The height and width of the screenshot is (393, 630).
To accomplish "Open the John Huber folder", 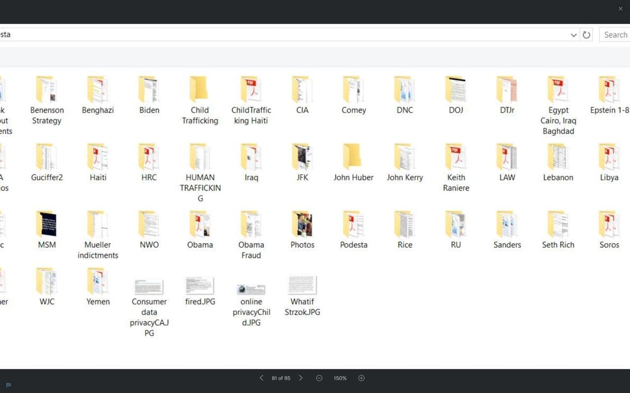I will pos(353,157).
